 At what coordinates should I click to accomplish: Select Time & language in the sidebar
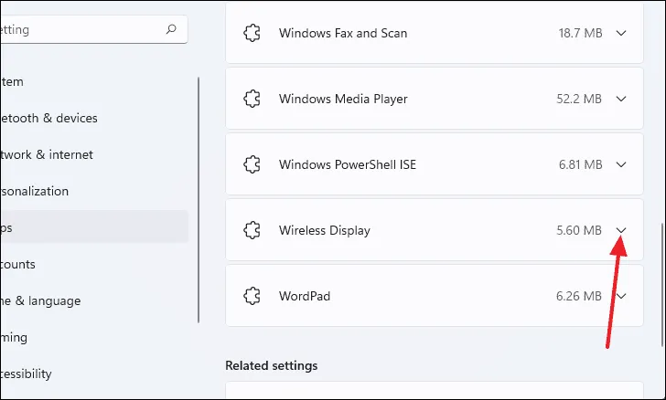click(41, 300)
